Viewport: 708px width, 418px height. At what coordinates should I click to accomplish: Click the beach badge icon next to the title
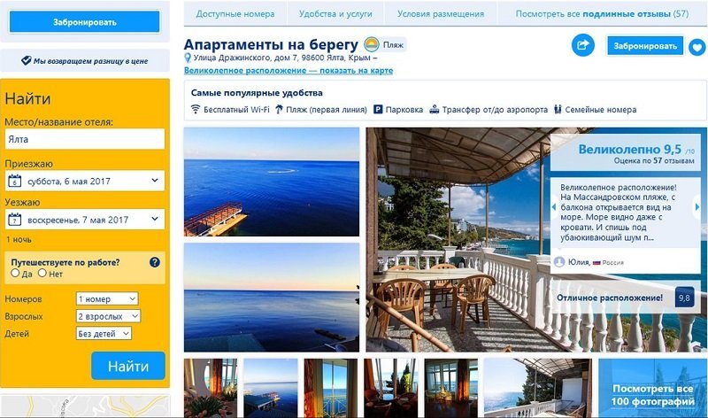(372, 45)
